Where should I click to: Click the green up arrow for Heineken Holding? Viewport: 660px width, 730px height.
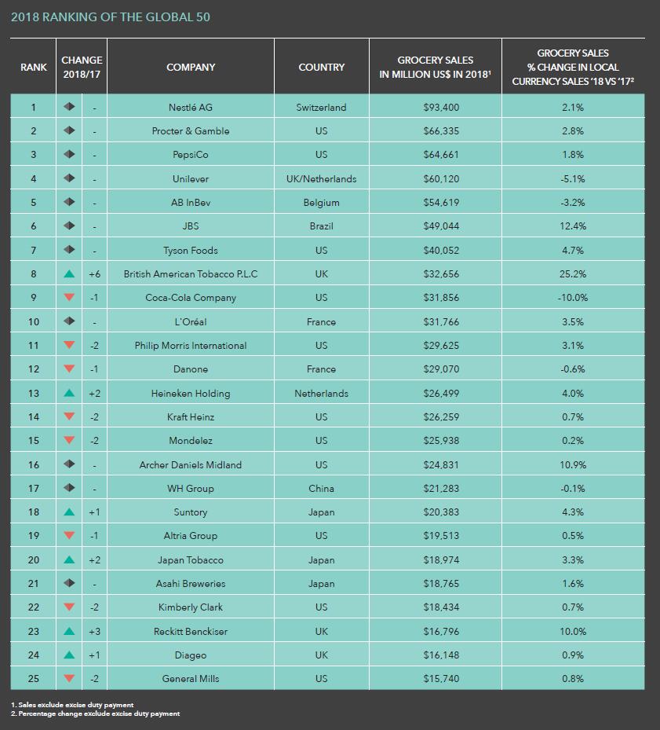pos(69,393)
